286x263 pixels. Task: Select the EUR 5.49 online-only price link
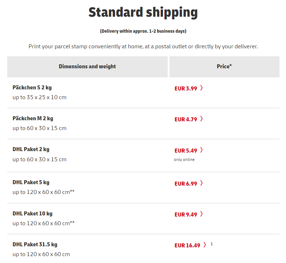coord(186,151)
